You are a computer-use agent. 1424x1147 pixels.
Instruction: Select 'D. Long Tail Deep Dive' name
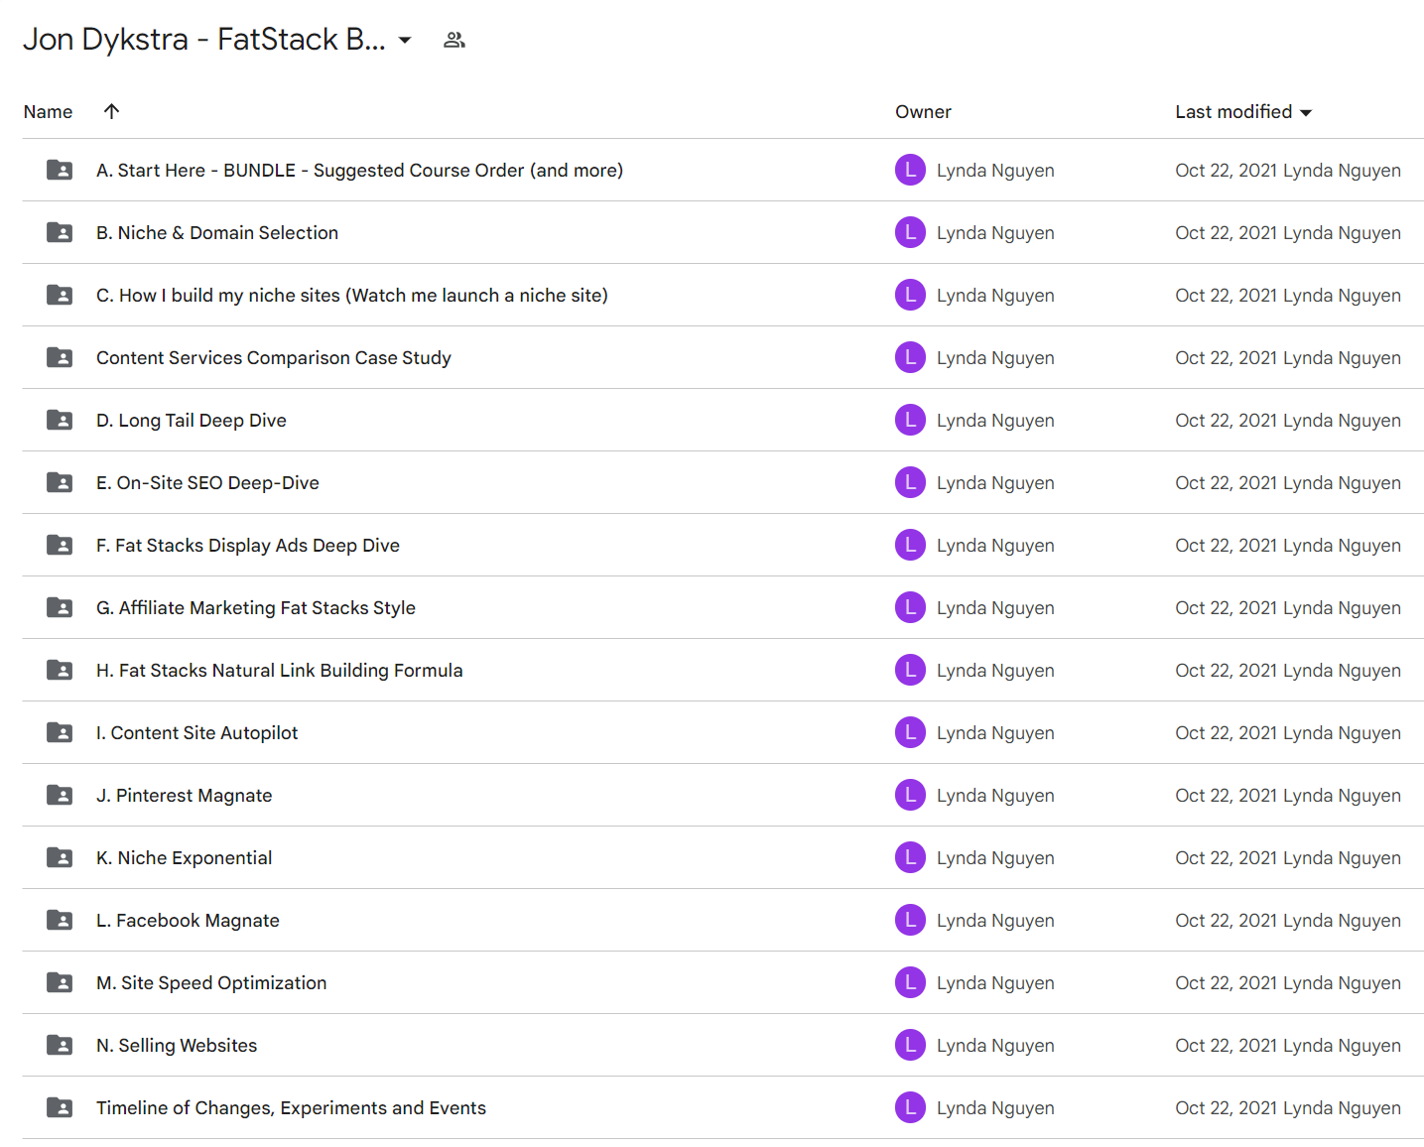[x=192, y=421]
